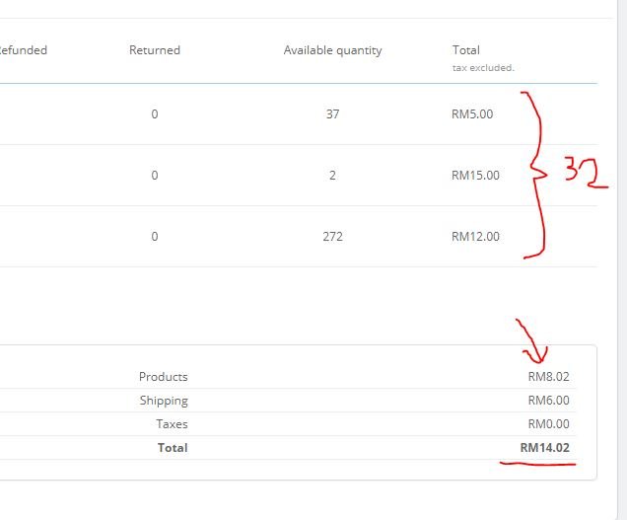Select the RM6.00 shipping amount

(x=548, y=401)
